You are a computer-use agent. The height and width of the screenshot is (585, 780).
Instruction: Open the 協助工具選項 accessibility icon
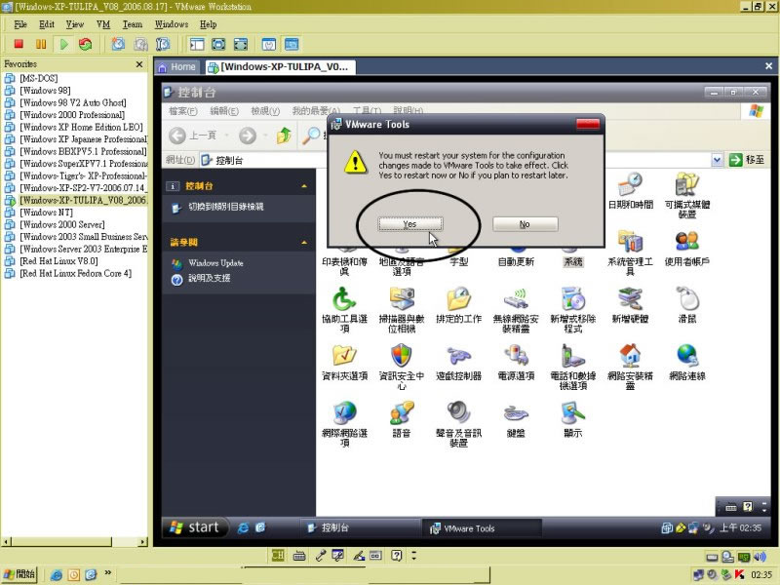344,309
